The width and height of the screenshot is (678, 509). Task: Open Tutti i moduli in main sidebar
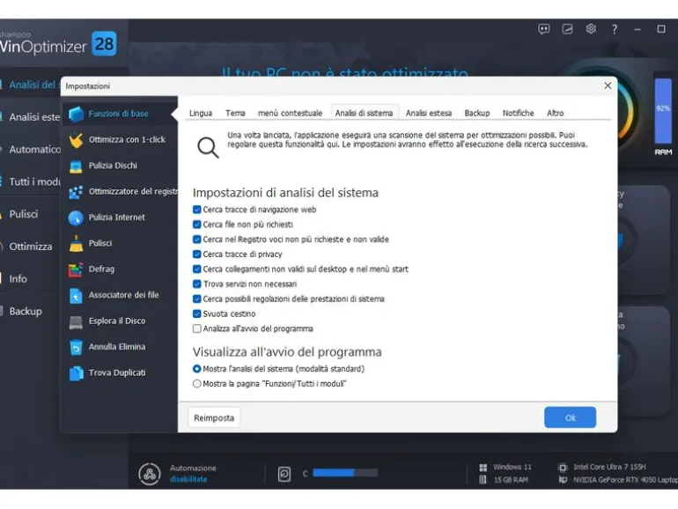[x=35, y=182]
